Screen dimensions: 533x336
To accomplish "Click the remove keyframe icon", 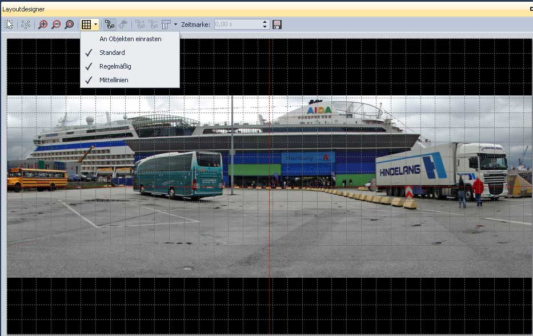I will [153, 25].
